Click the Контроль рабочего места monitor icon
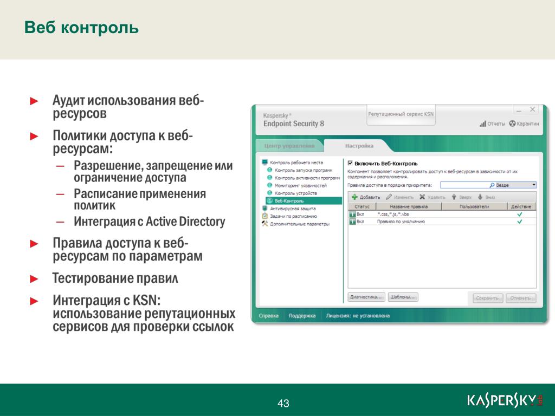 point(264,162)
